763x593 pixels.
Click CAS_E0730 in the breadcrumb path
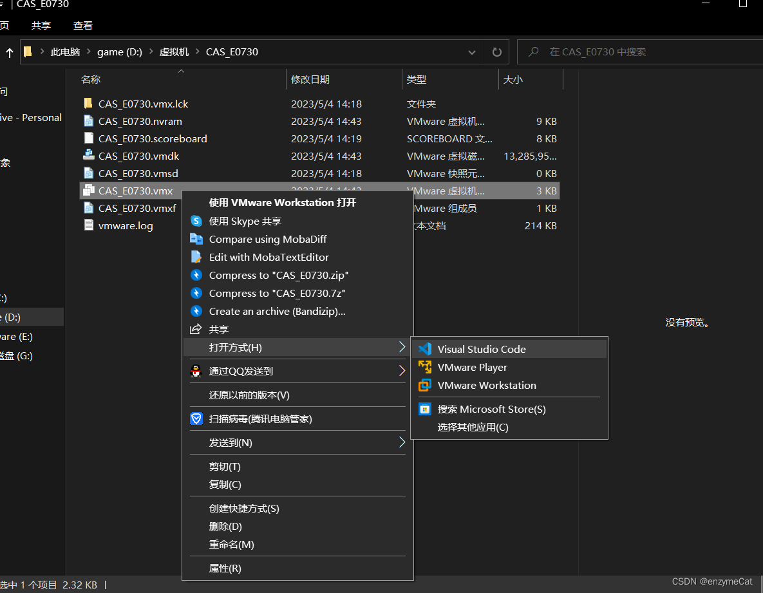[x=232, y=52]
